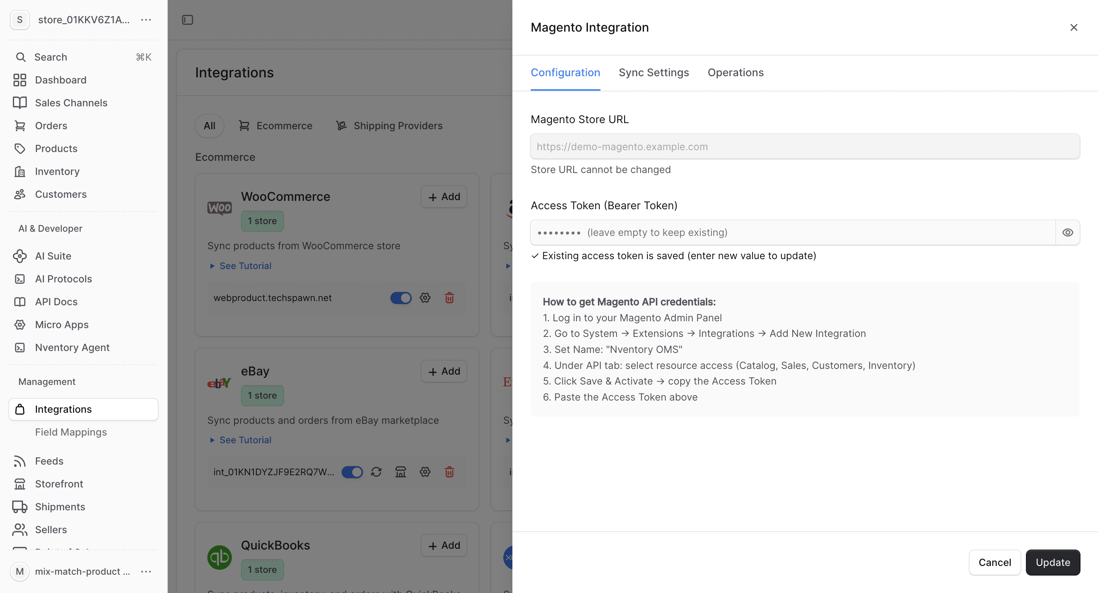Click the eBay 1 store badge
The width and height of the screenshot is (1098, 593).
262,396
